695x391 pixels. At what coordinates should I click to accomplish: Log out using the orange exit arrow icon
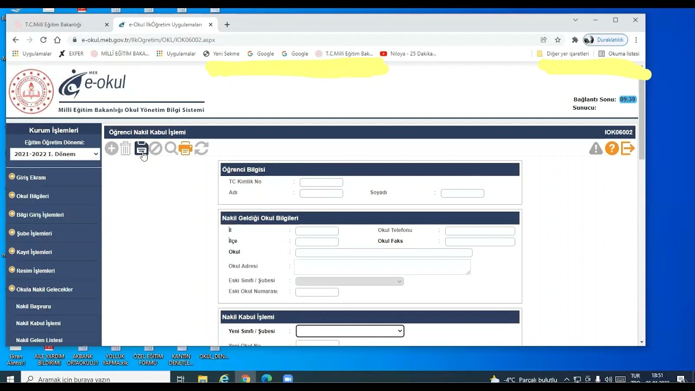(628, 148)
